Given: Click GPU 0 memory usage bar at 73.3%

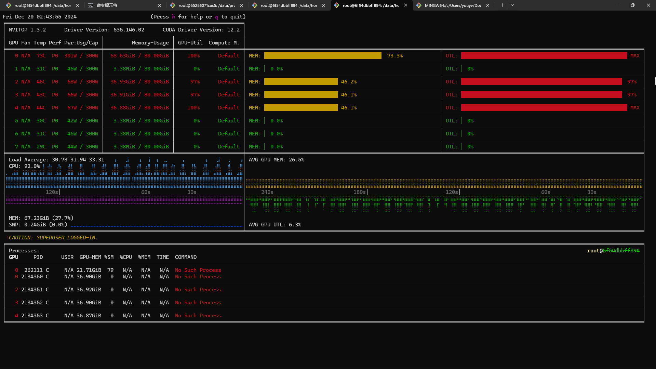Looking at the screenshot, I should (323, 56).
